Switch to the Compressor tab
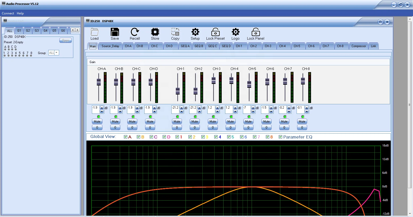The width and height of the screenshot is (413, 217). click(359, 46)
